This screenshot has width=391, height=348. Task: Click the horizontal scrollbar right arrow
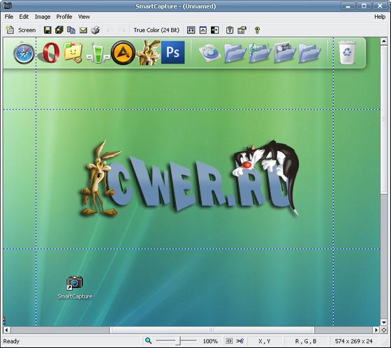click(x=376, y=330)
